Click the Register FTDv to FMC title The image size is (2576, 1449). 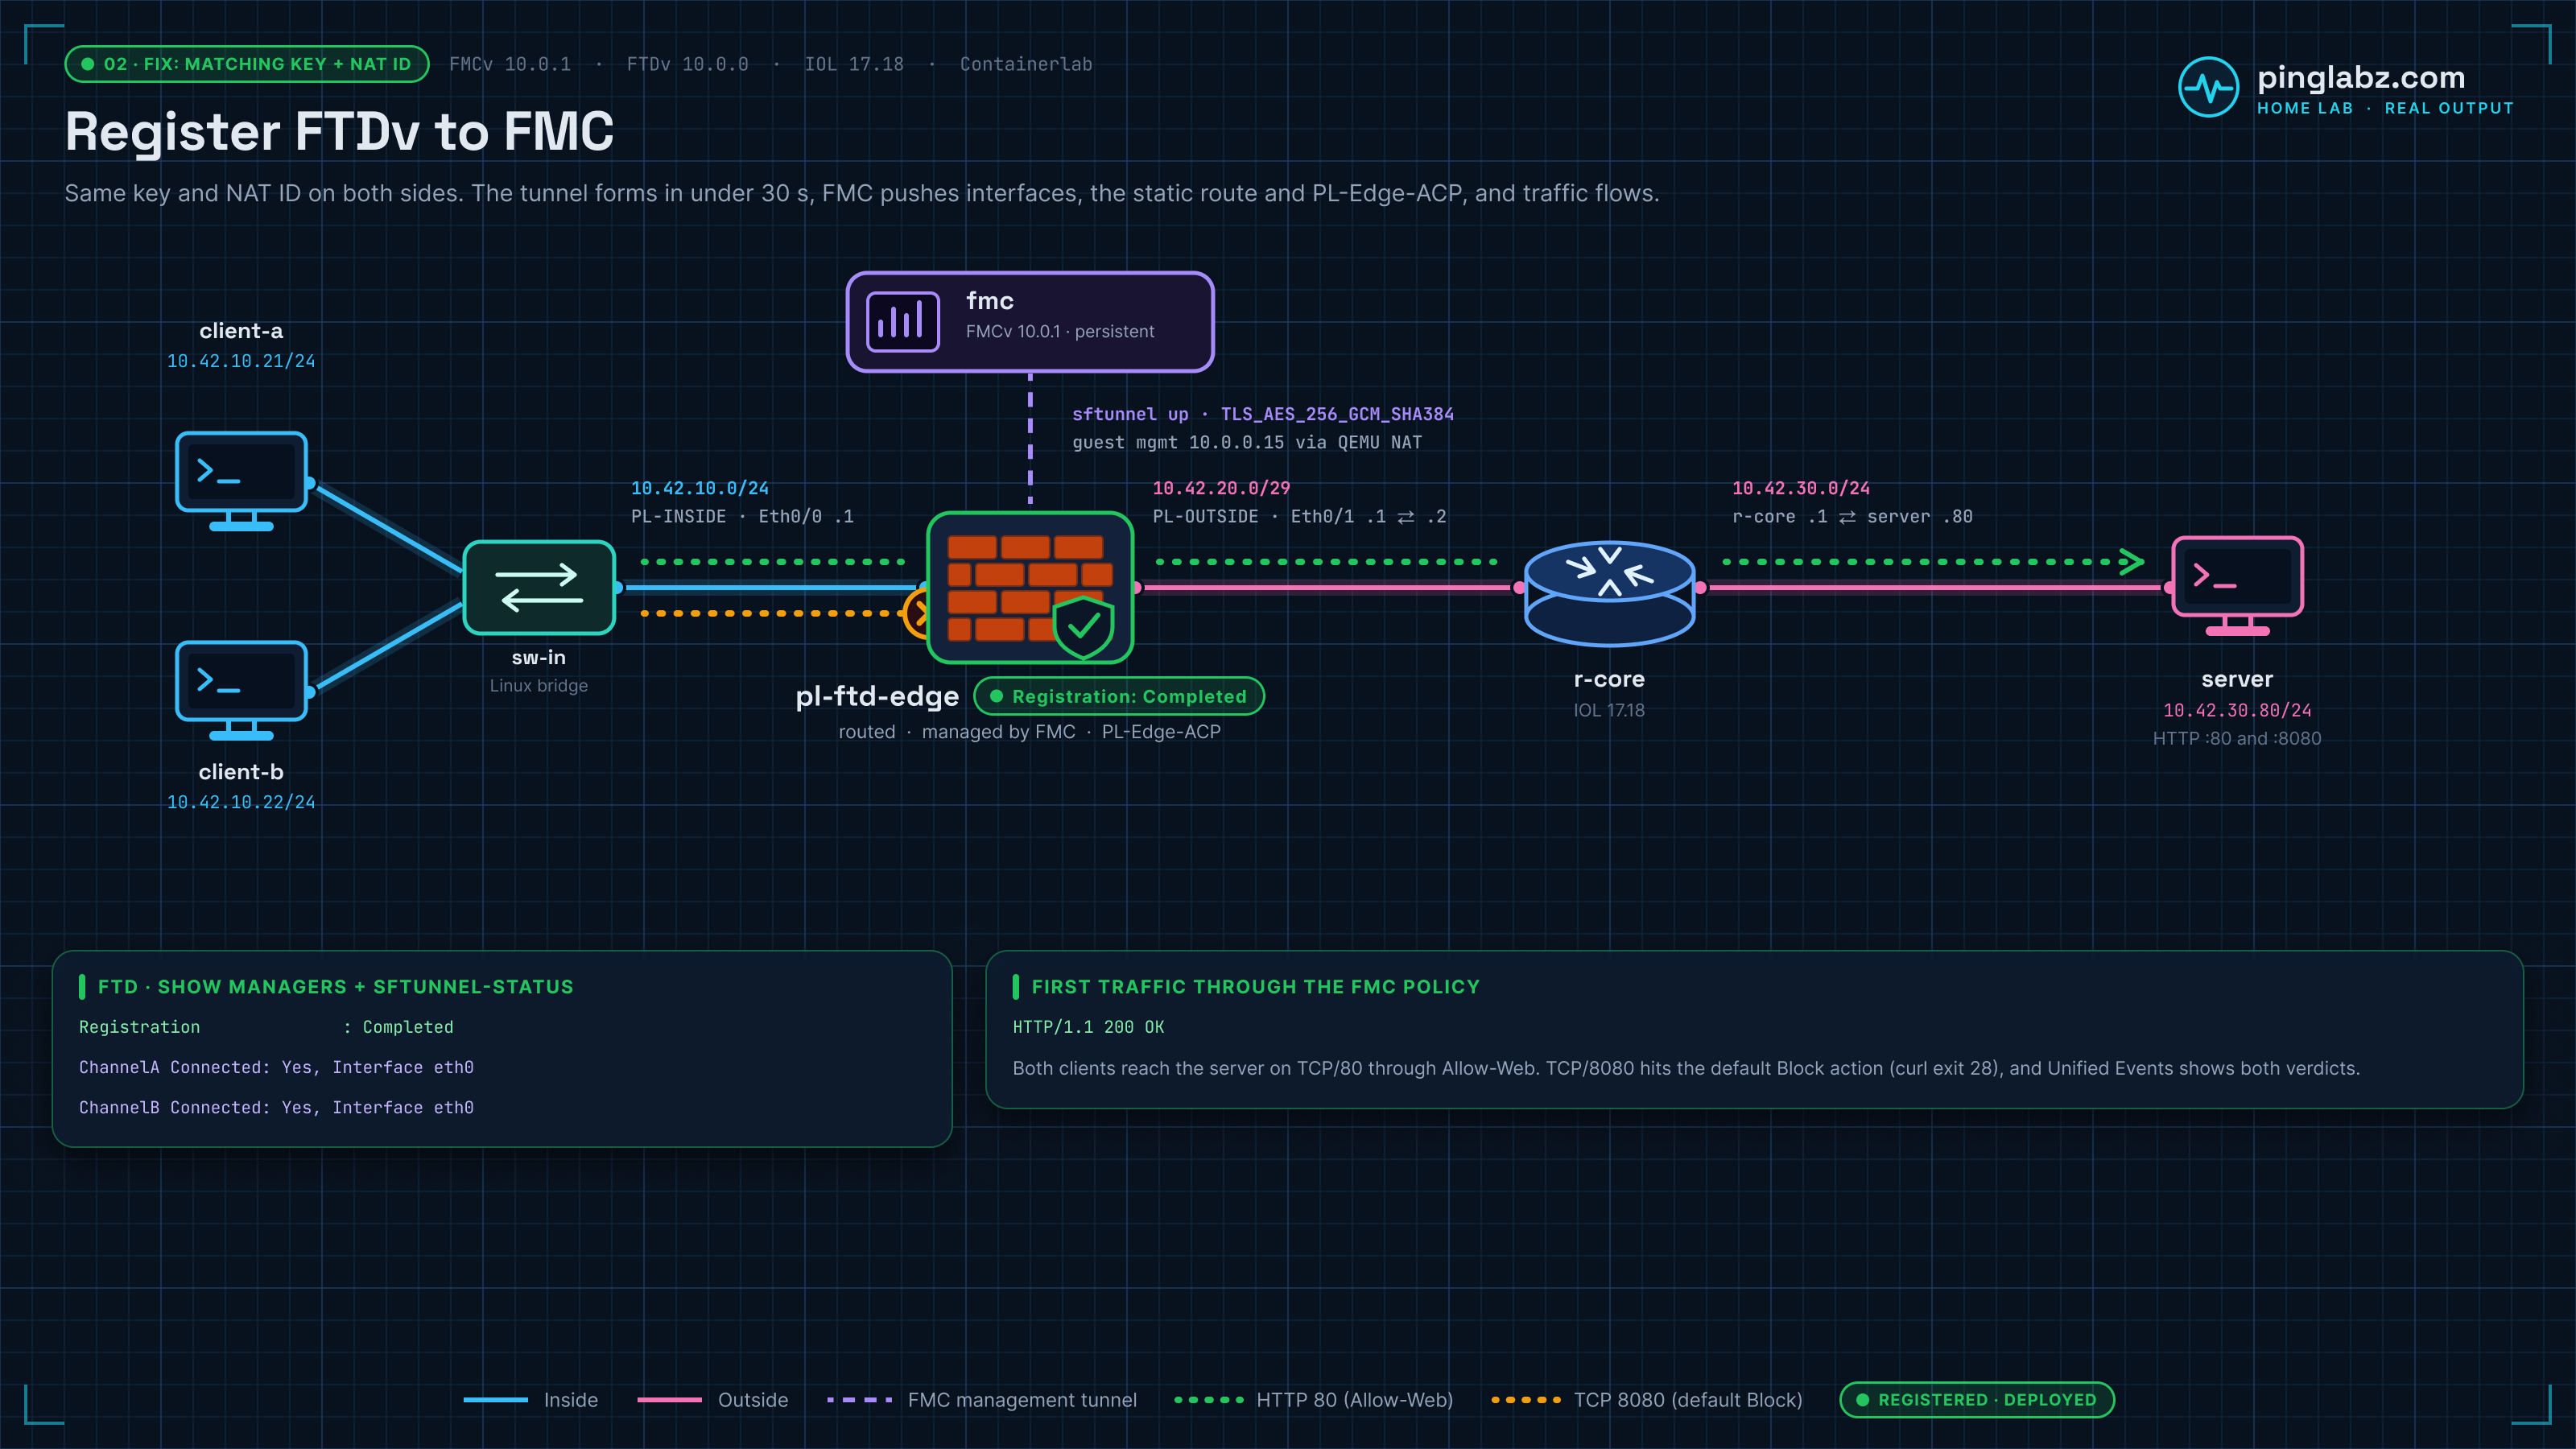(339, 132)
